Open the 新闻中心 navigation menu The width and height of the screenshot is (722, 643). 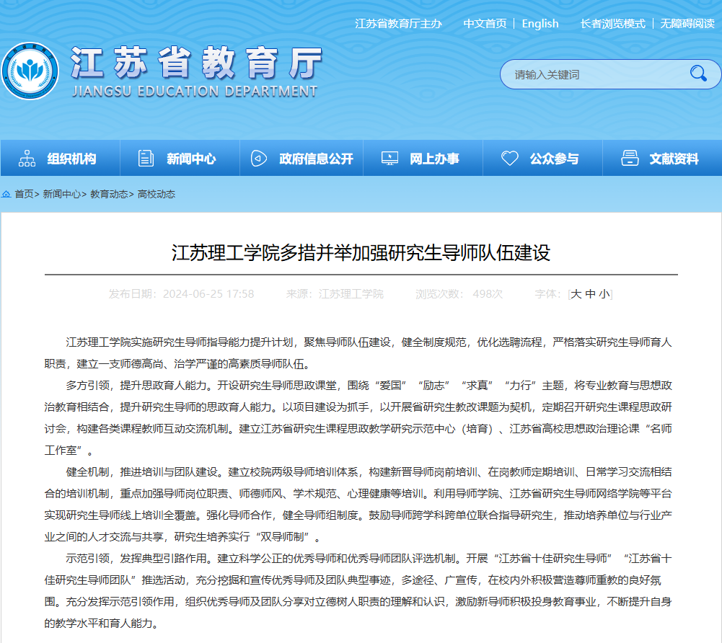180,159
